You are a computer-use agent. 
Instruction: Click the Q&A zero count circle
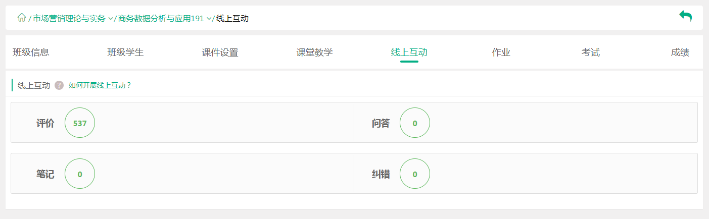pyautogui.click(x=415, y=123)
